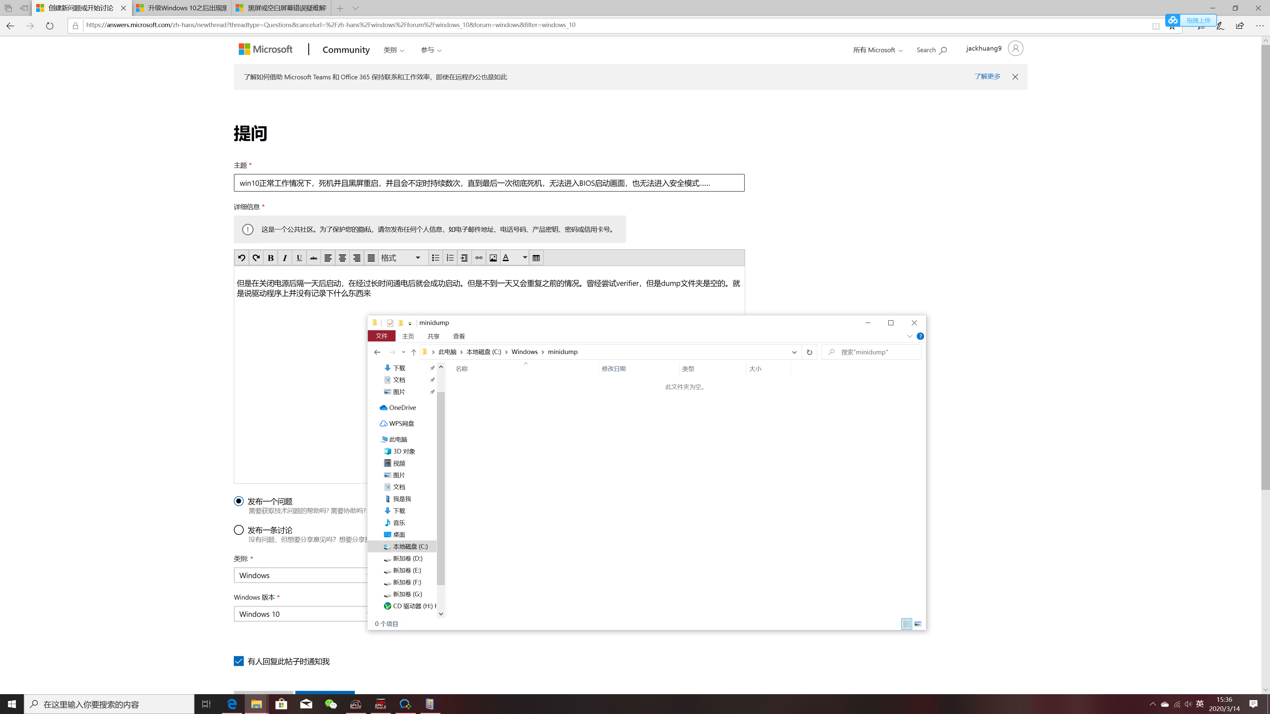Open the Edge settings and more menu
This screenshot has width=1270, height=714.
[1260, 26]
